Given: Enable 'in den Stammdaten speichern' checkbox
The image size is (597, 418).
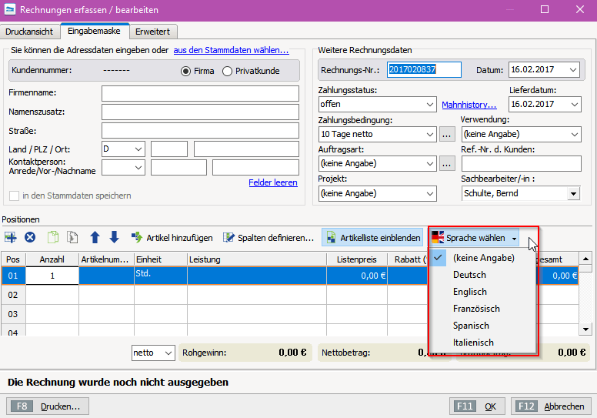Looking at the screenshot, I should pos(14,196).
